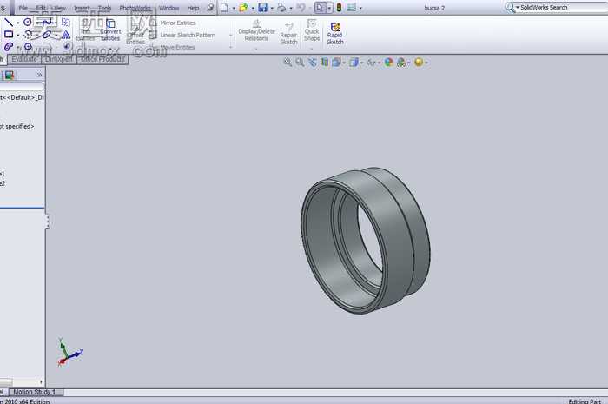Click the Display/Delete Relations button
The width and height of the screenshot is (608, 404).
(256, 30)
